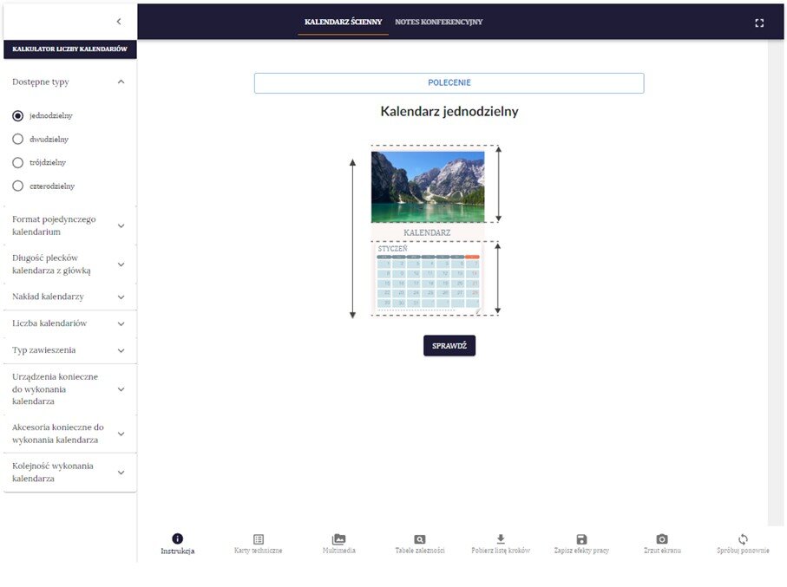Select the jednodzielny radio option
Image resolution: width=787 pixels, height=587 pixels.
tap(17, 116)
